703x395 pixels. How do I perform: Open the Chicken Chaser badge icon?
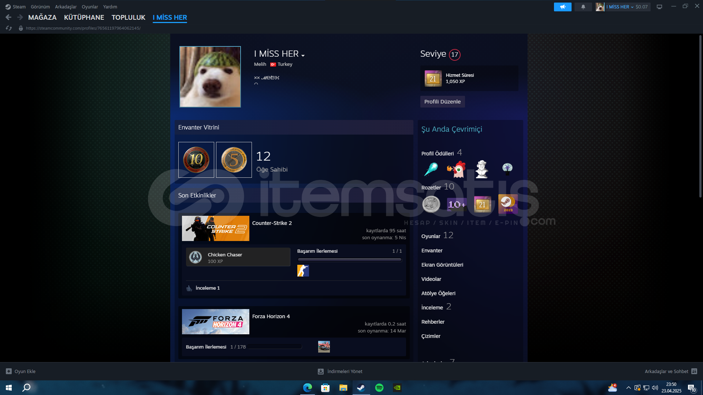(196, 257)
